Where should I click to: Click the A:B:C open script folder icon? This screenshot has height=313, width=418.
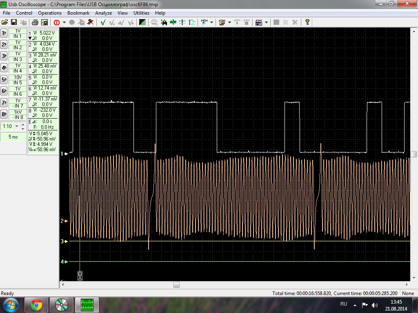click(222, 22)
